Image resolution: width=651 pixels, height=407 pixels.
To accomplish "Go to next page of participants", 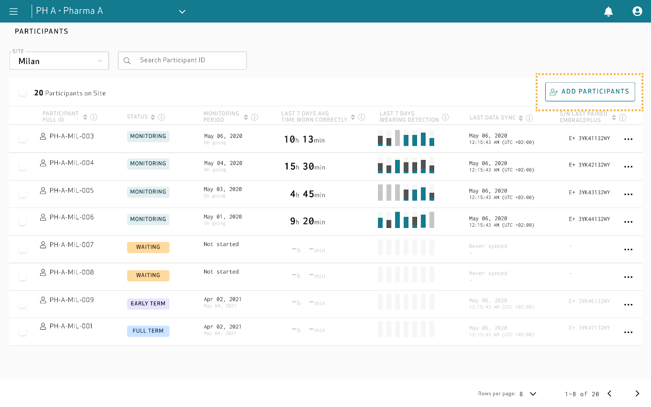I will coord(637,394).
